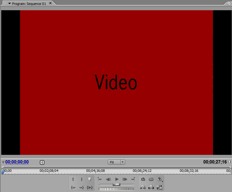232x192 pixels.
Task: Open the Program monitor panel menu
Action: [x=229, y=4]
